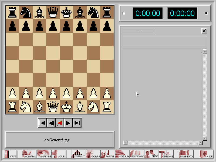This screenshot has height=162, width=216.
Task: Click the right chess clock display
Action: (x=182, y=13)
